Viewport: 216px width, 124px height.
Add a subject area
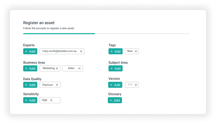point(116,68)
